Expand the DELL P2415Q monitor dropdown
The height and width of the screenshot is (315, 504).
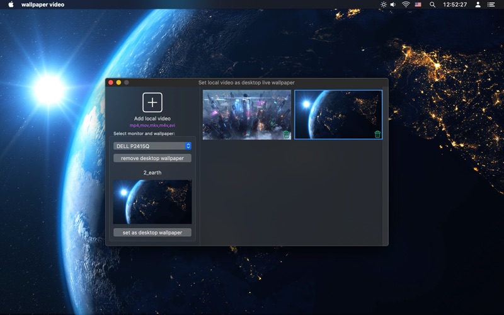[x=152, y=146]
